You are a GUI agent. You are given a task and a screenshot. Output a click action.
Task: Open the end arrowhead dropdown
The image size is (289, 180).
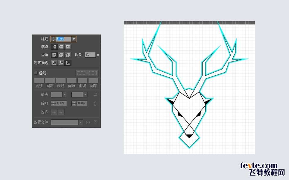[x=85, y=94]
